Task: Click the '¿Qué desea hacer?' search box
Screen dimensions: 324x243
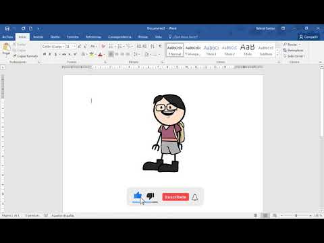Action: pyautogui.click(x=184, y=36)
